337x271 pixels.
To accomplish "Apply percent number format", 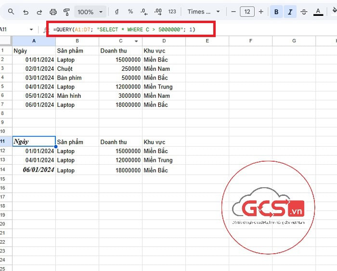I will [130, 12].
